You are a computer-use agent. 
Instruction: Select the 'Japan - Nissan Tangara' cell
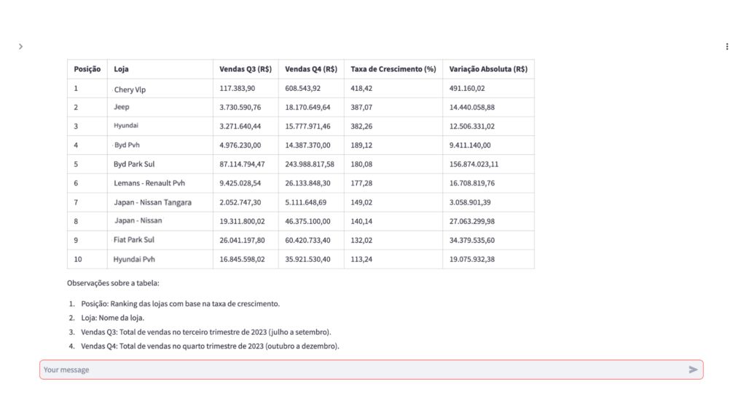(x=153, y=202)
